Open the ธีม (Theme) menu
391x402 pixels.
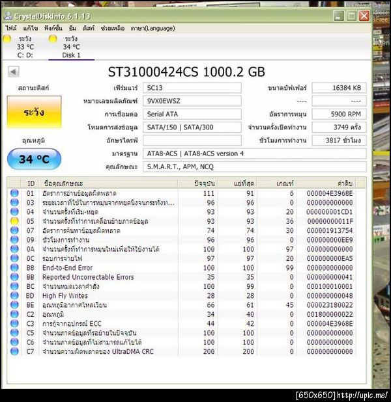(x=73, y=28)
